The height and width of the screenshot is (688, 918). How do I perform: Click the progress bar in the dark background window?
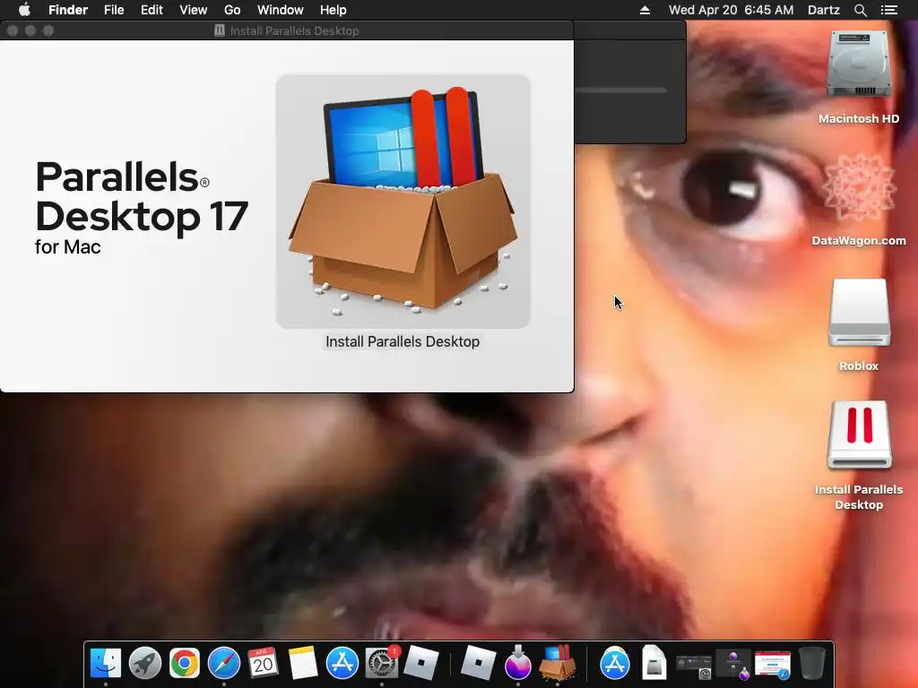coord(620,90)
